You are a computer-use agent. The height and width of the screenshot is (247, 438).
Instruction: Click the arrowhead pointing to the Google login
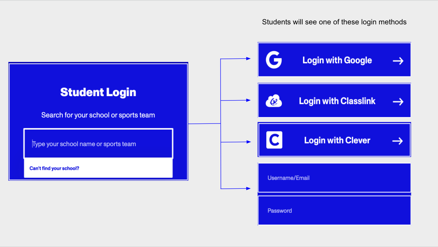click(248, 59)
